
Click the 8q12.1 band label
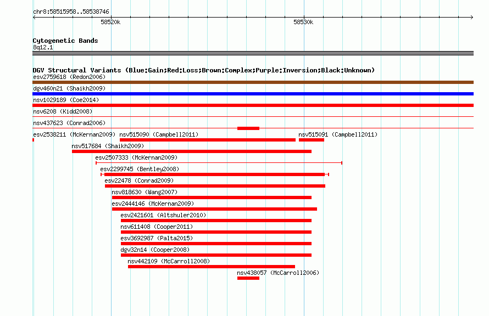tap(43, 47)
